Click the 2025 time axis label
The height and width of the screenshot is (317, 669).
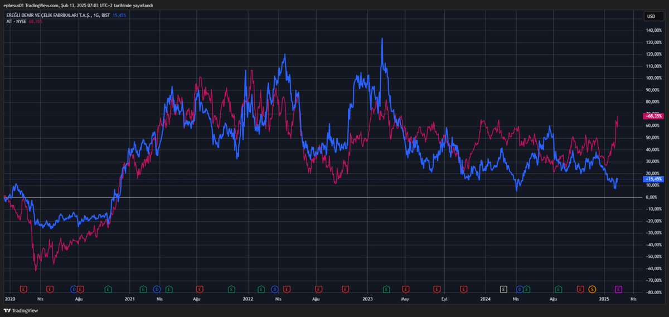pos(604,299)
